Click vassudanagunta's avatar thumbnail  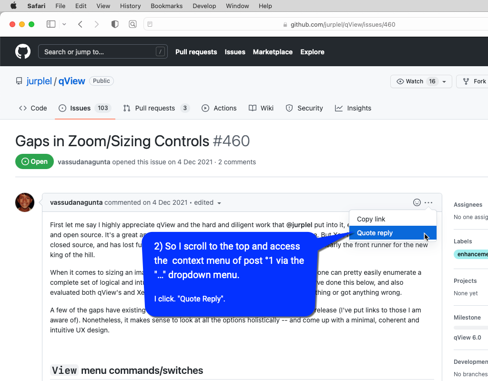pos(24,202)
